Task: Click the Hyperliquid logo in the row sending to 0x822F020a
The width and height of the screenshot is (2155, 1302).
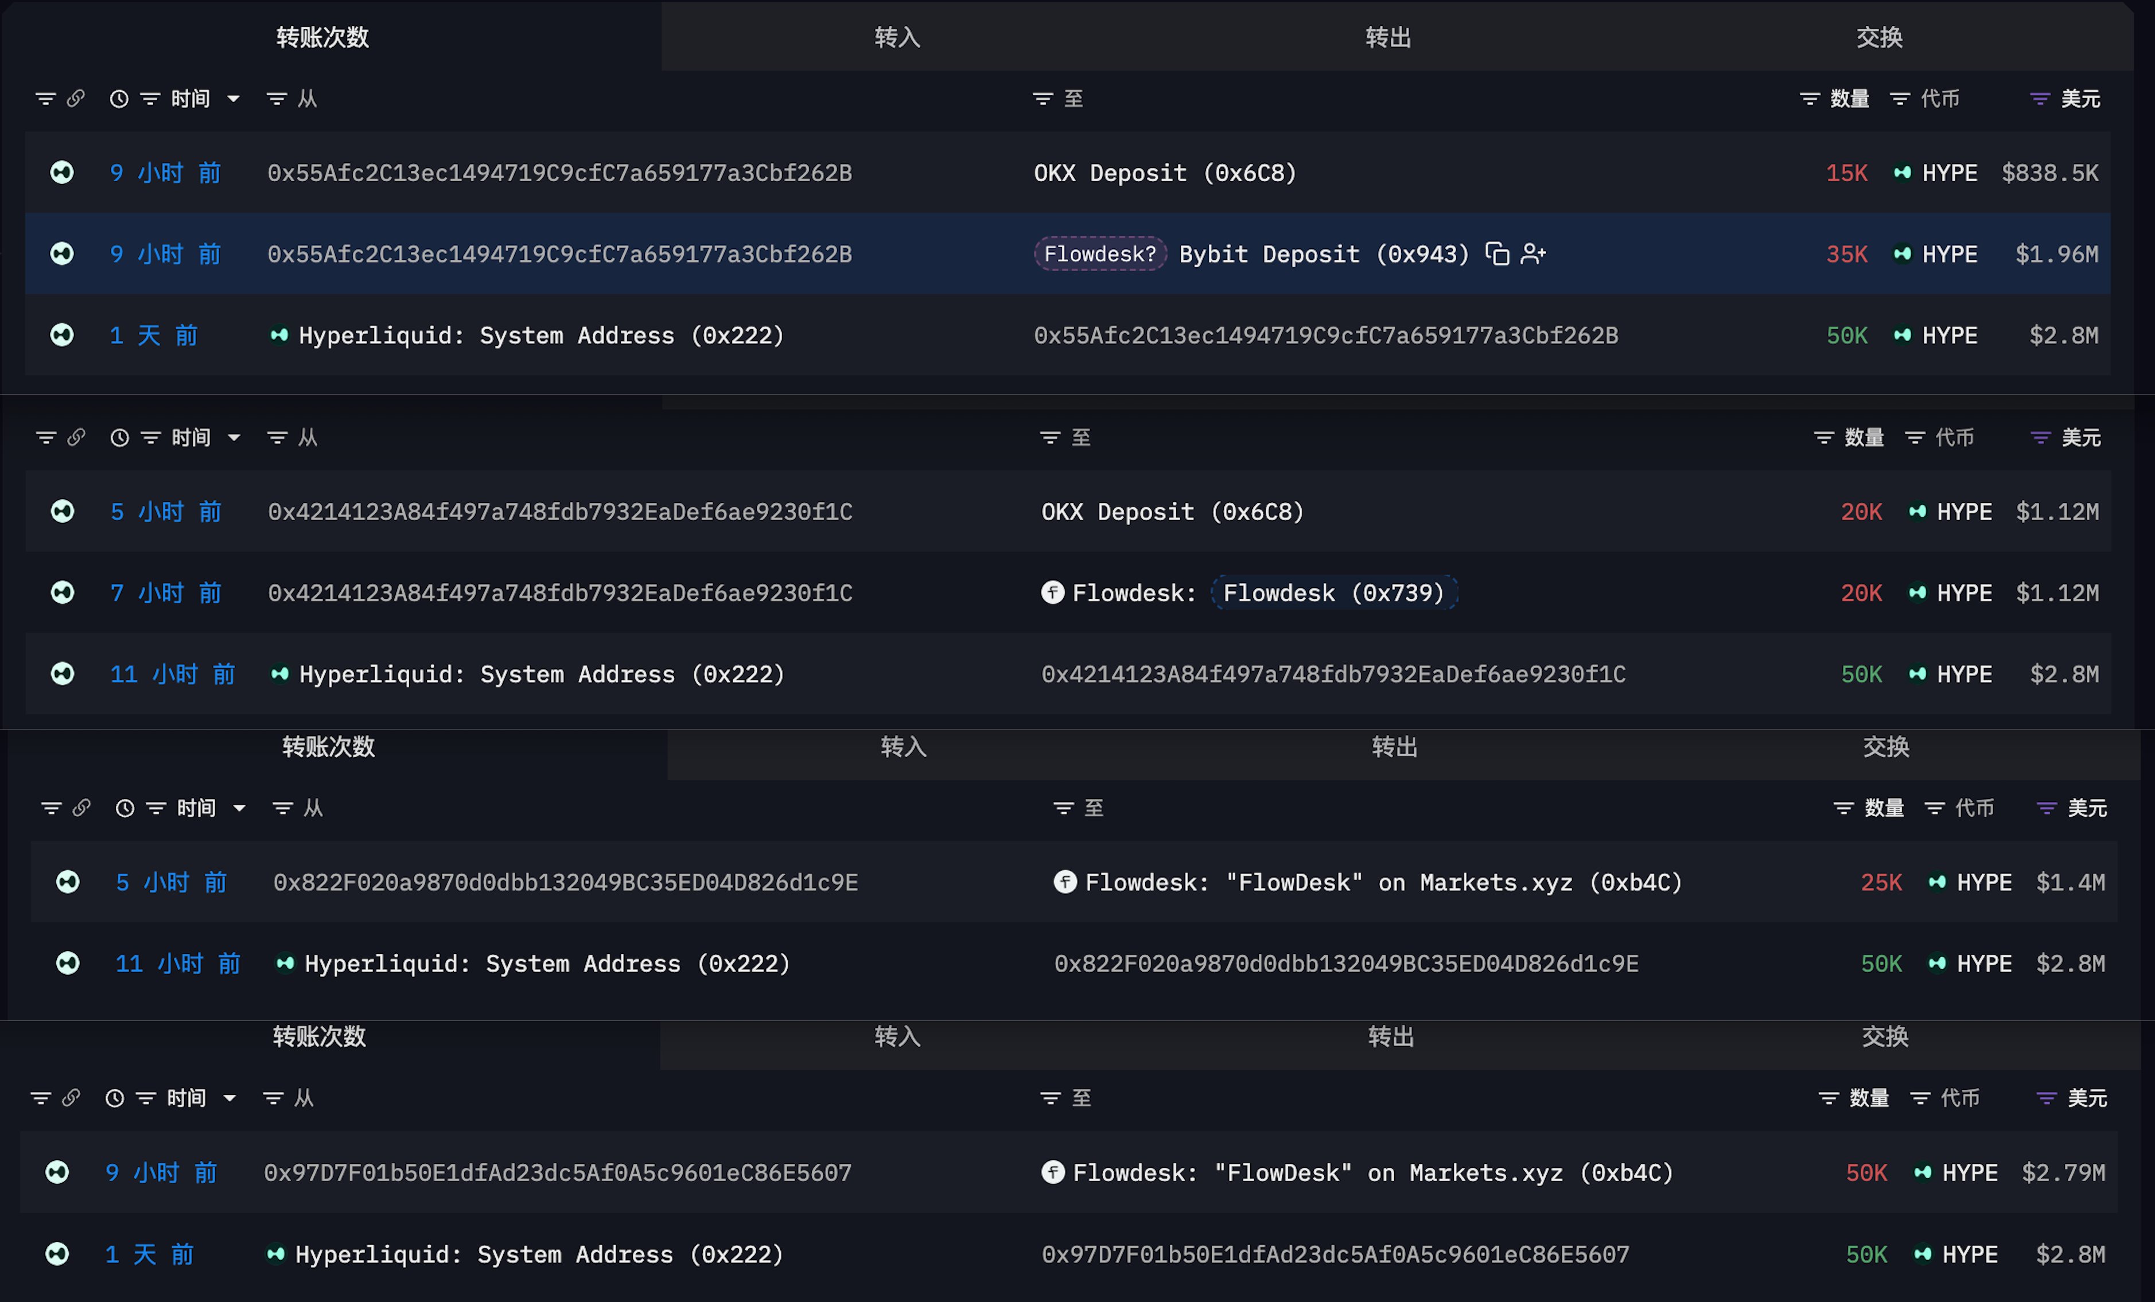Action: coord(285,962)
